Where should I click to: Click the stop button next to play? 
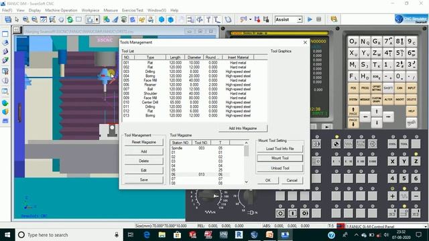[x=319, y=19]
